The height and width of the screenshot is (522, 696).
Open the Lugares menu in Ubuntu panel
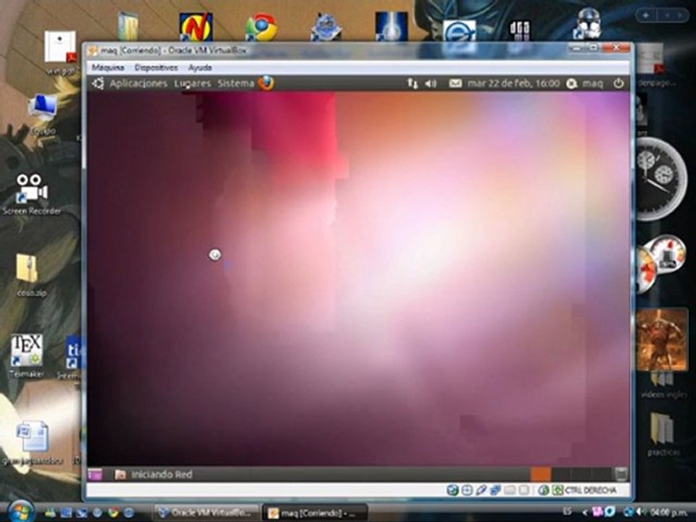tap(192, 83)
